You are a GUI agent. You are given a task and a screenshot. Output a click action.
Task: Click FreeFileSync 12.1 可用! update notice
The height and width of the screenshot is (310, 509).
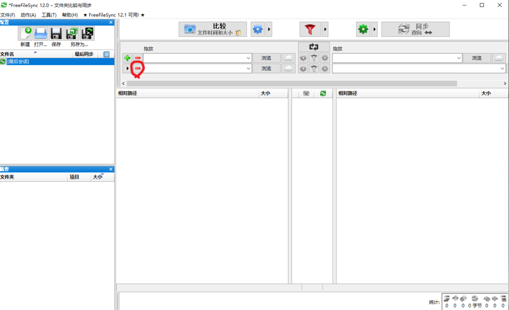[x=114, y=15]
